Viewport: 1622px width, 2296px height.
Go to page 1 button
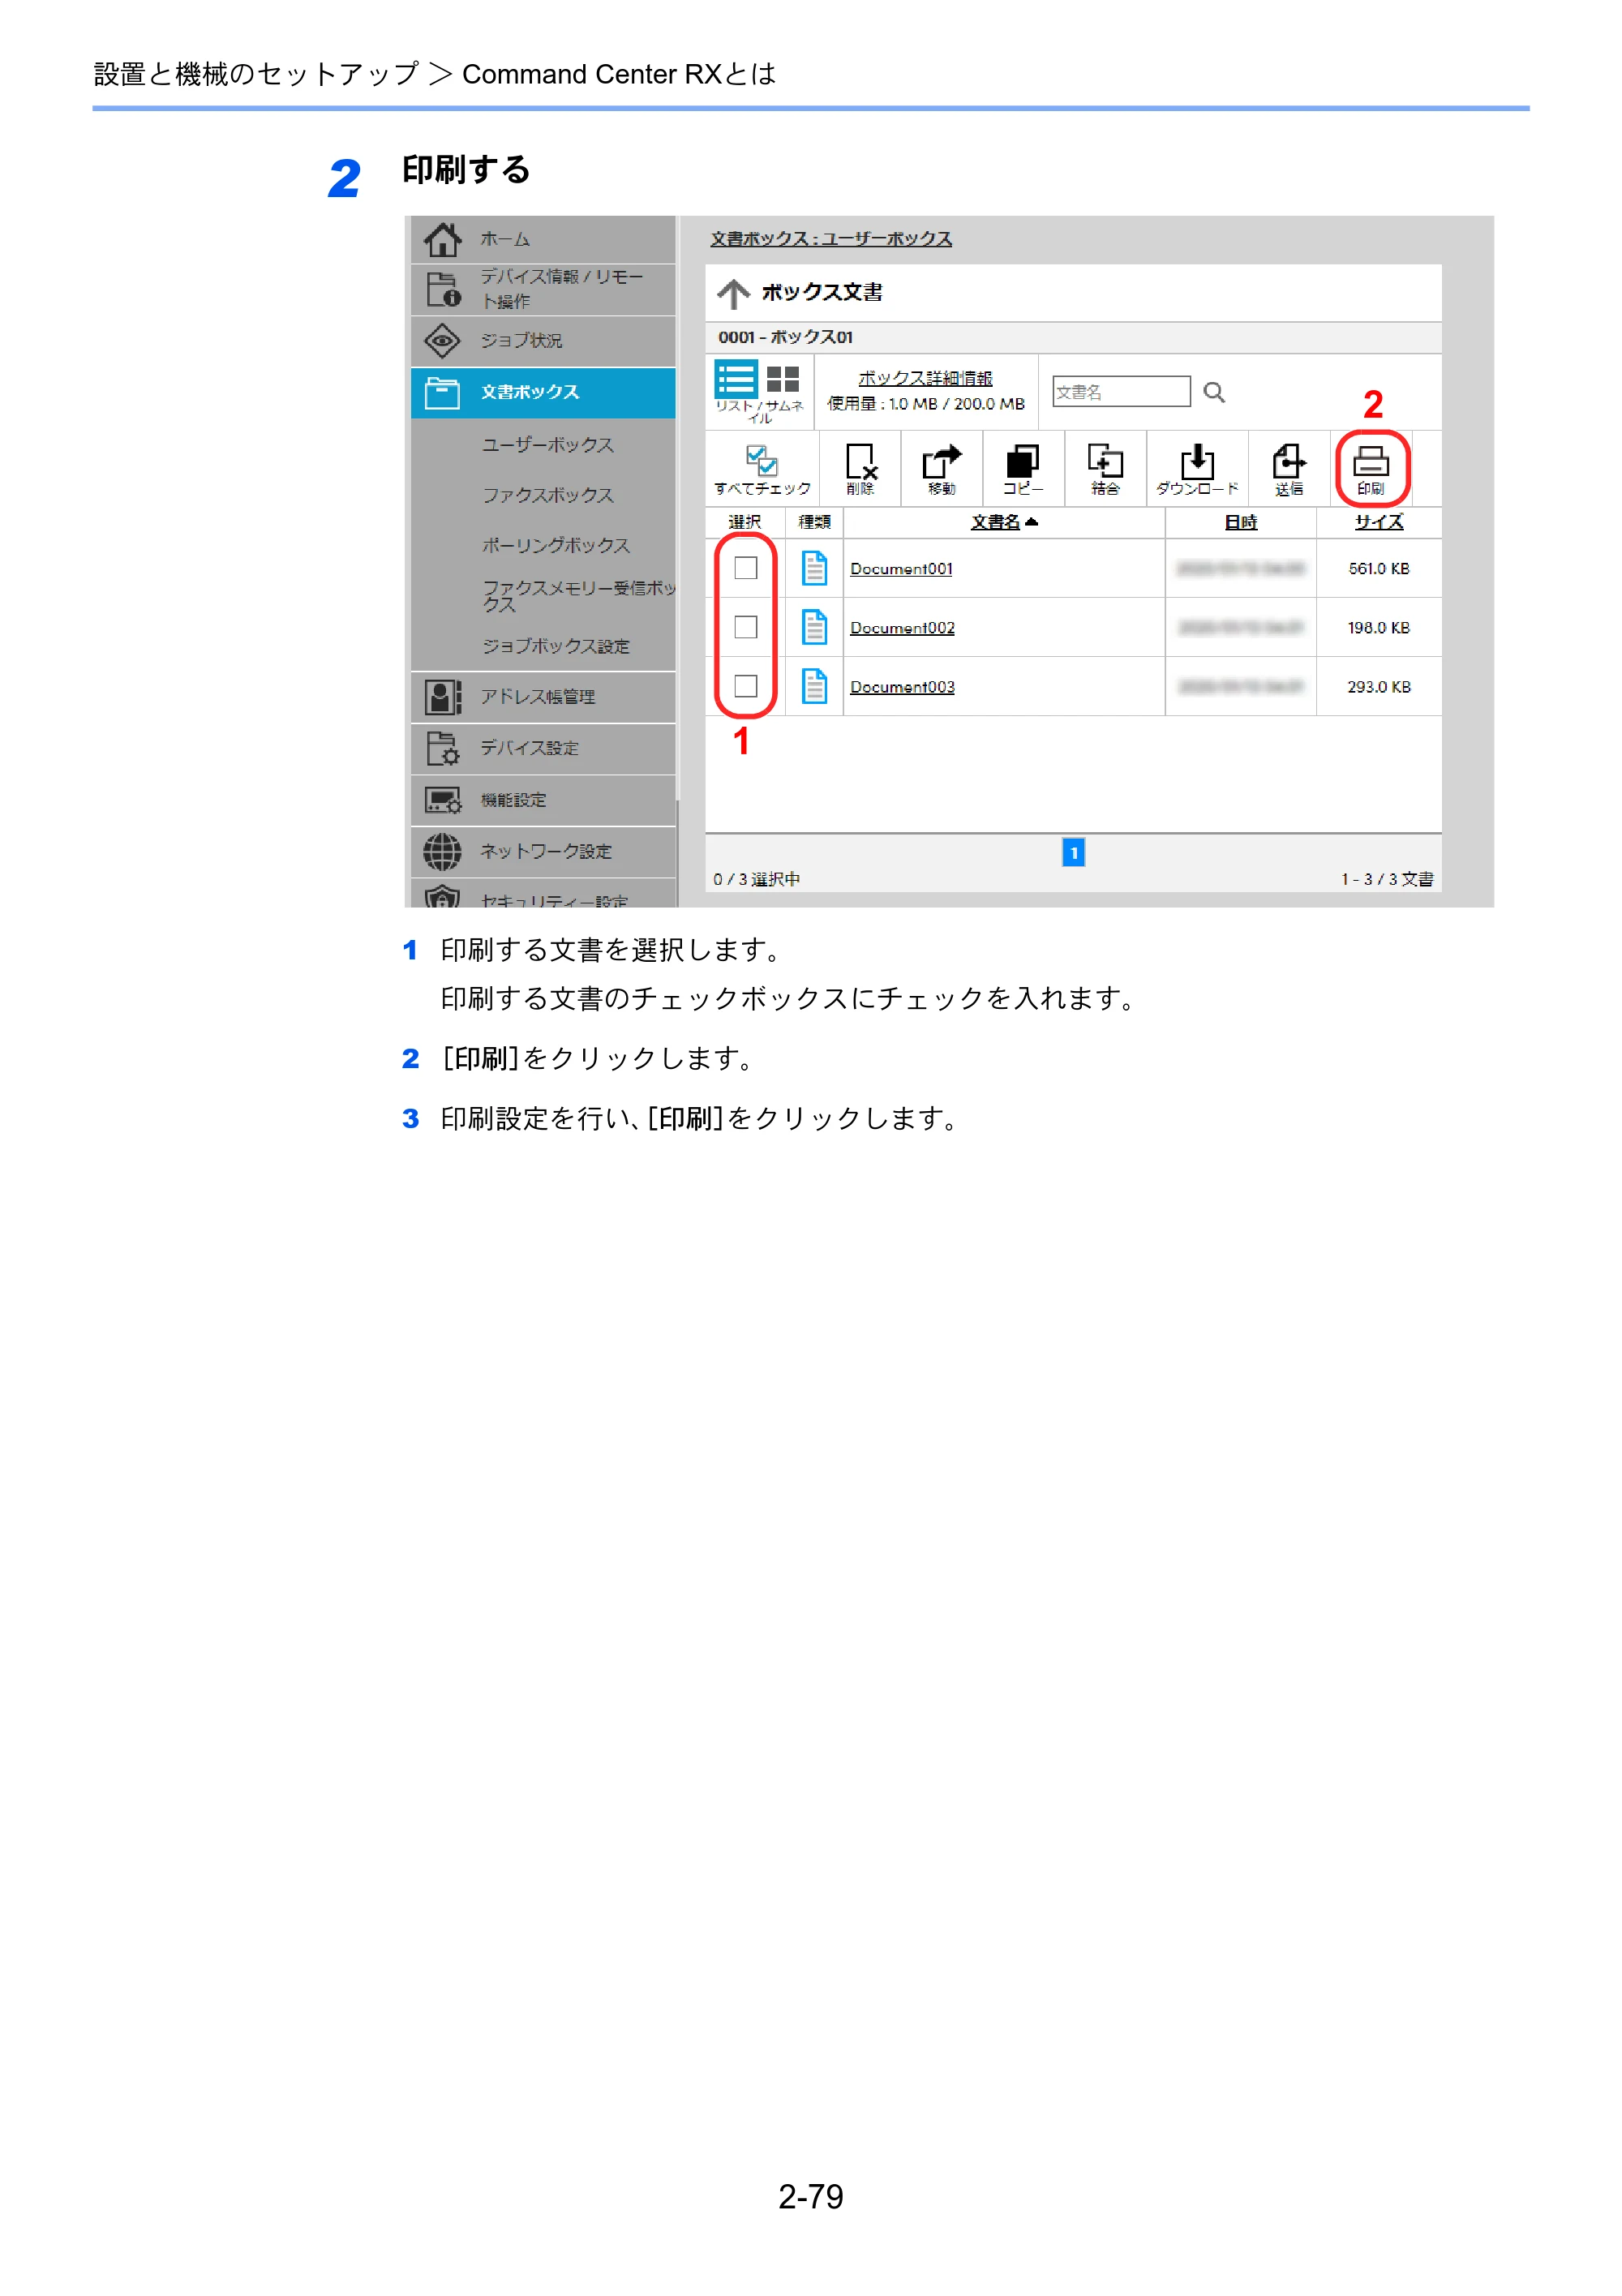coord(1073,853)
